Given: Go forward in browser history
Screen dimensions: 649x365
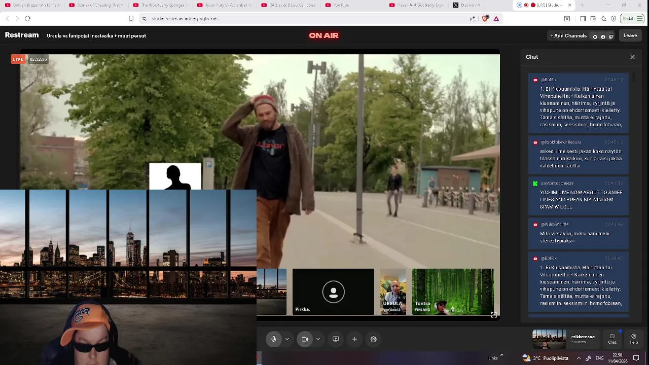Looking at the screenshot, I should (17, 19).
